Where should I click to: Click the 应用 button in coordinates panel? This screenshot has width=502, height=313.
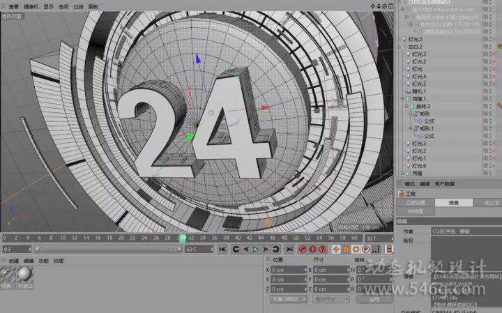[374, 299]
